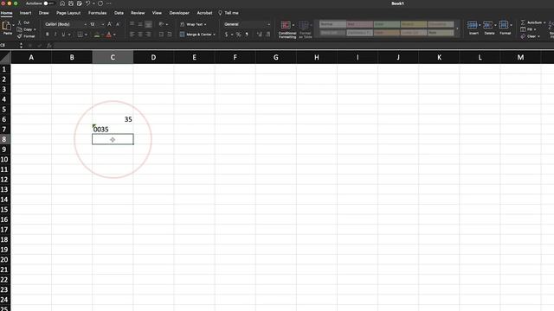
Task: Apply the red font color A
Action: [x=109, y=35]
